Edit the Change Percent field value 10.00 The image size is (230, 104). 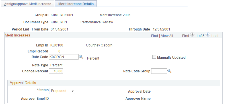(x=56, y=72)
